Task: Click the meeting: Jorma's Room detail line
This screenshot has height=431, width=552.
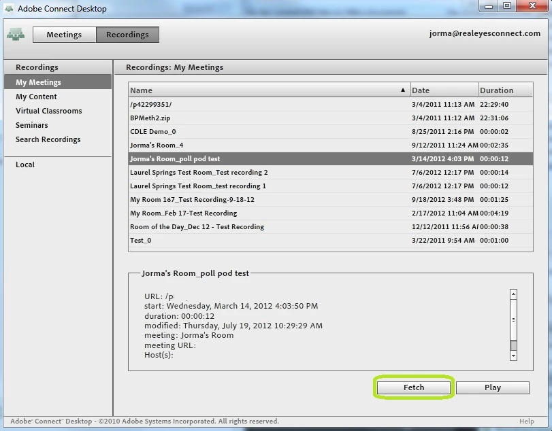Action: [189, 335]
